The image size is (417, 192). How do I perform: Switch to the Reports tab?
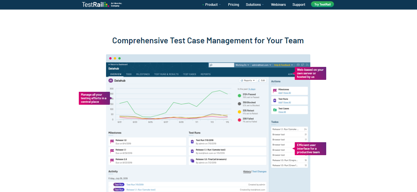pyautogui.click(x=206, y=74)
